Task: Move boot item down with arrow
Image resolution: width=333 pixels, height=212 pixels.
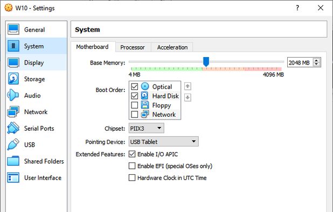Action: [188, 97]
